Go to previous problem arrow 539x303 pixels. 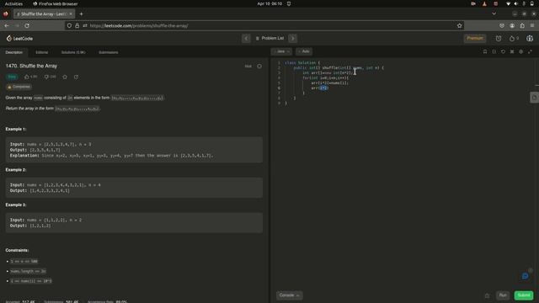point(246,38)
